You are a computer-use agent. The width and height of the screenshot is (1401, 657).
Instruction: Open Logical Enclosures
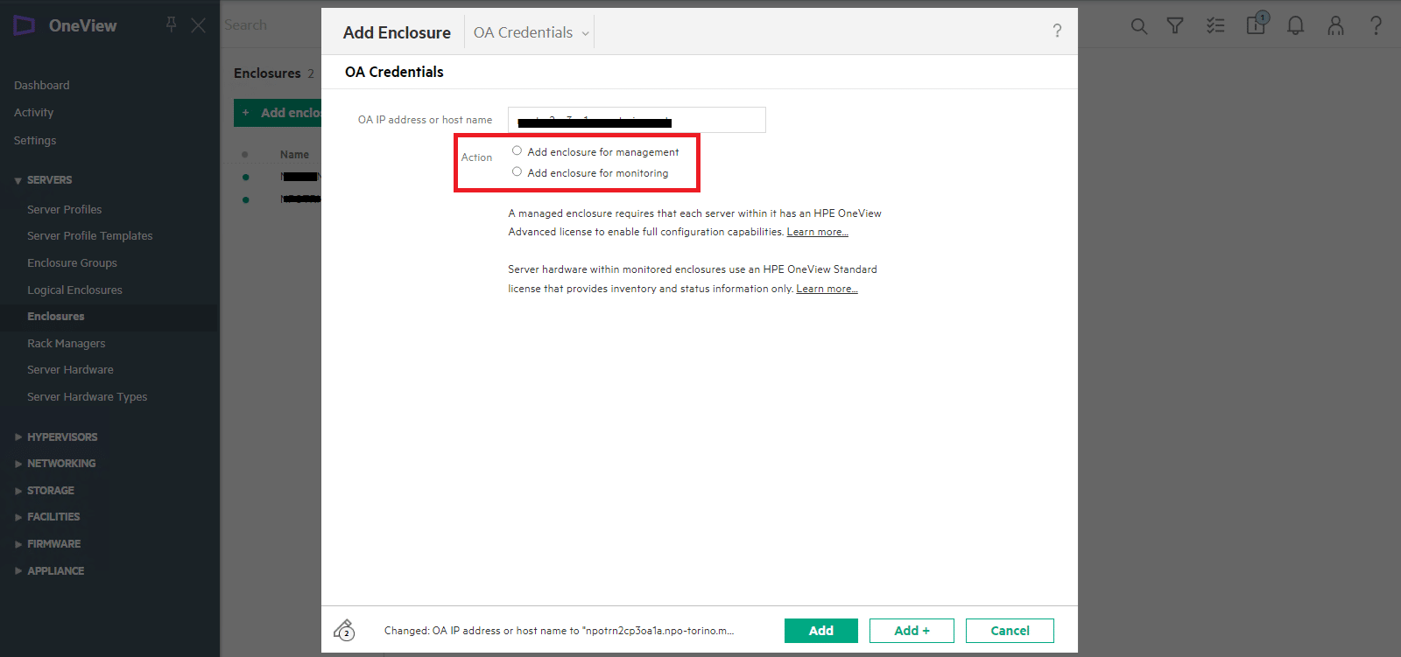pyautogui.click(x=74, y=290)
